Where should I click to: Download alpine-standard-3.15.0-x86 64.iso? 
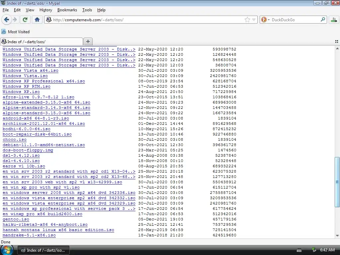click(46, 113)
